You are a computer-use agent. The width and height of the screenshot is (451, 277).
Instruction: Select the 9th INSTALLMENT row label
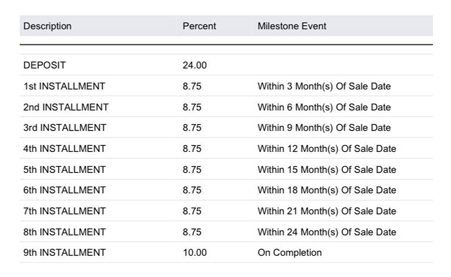[x=65, y=253]
